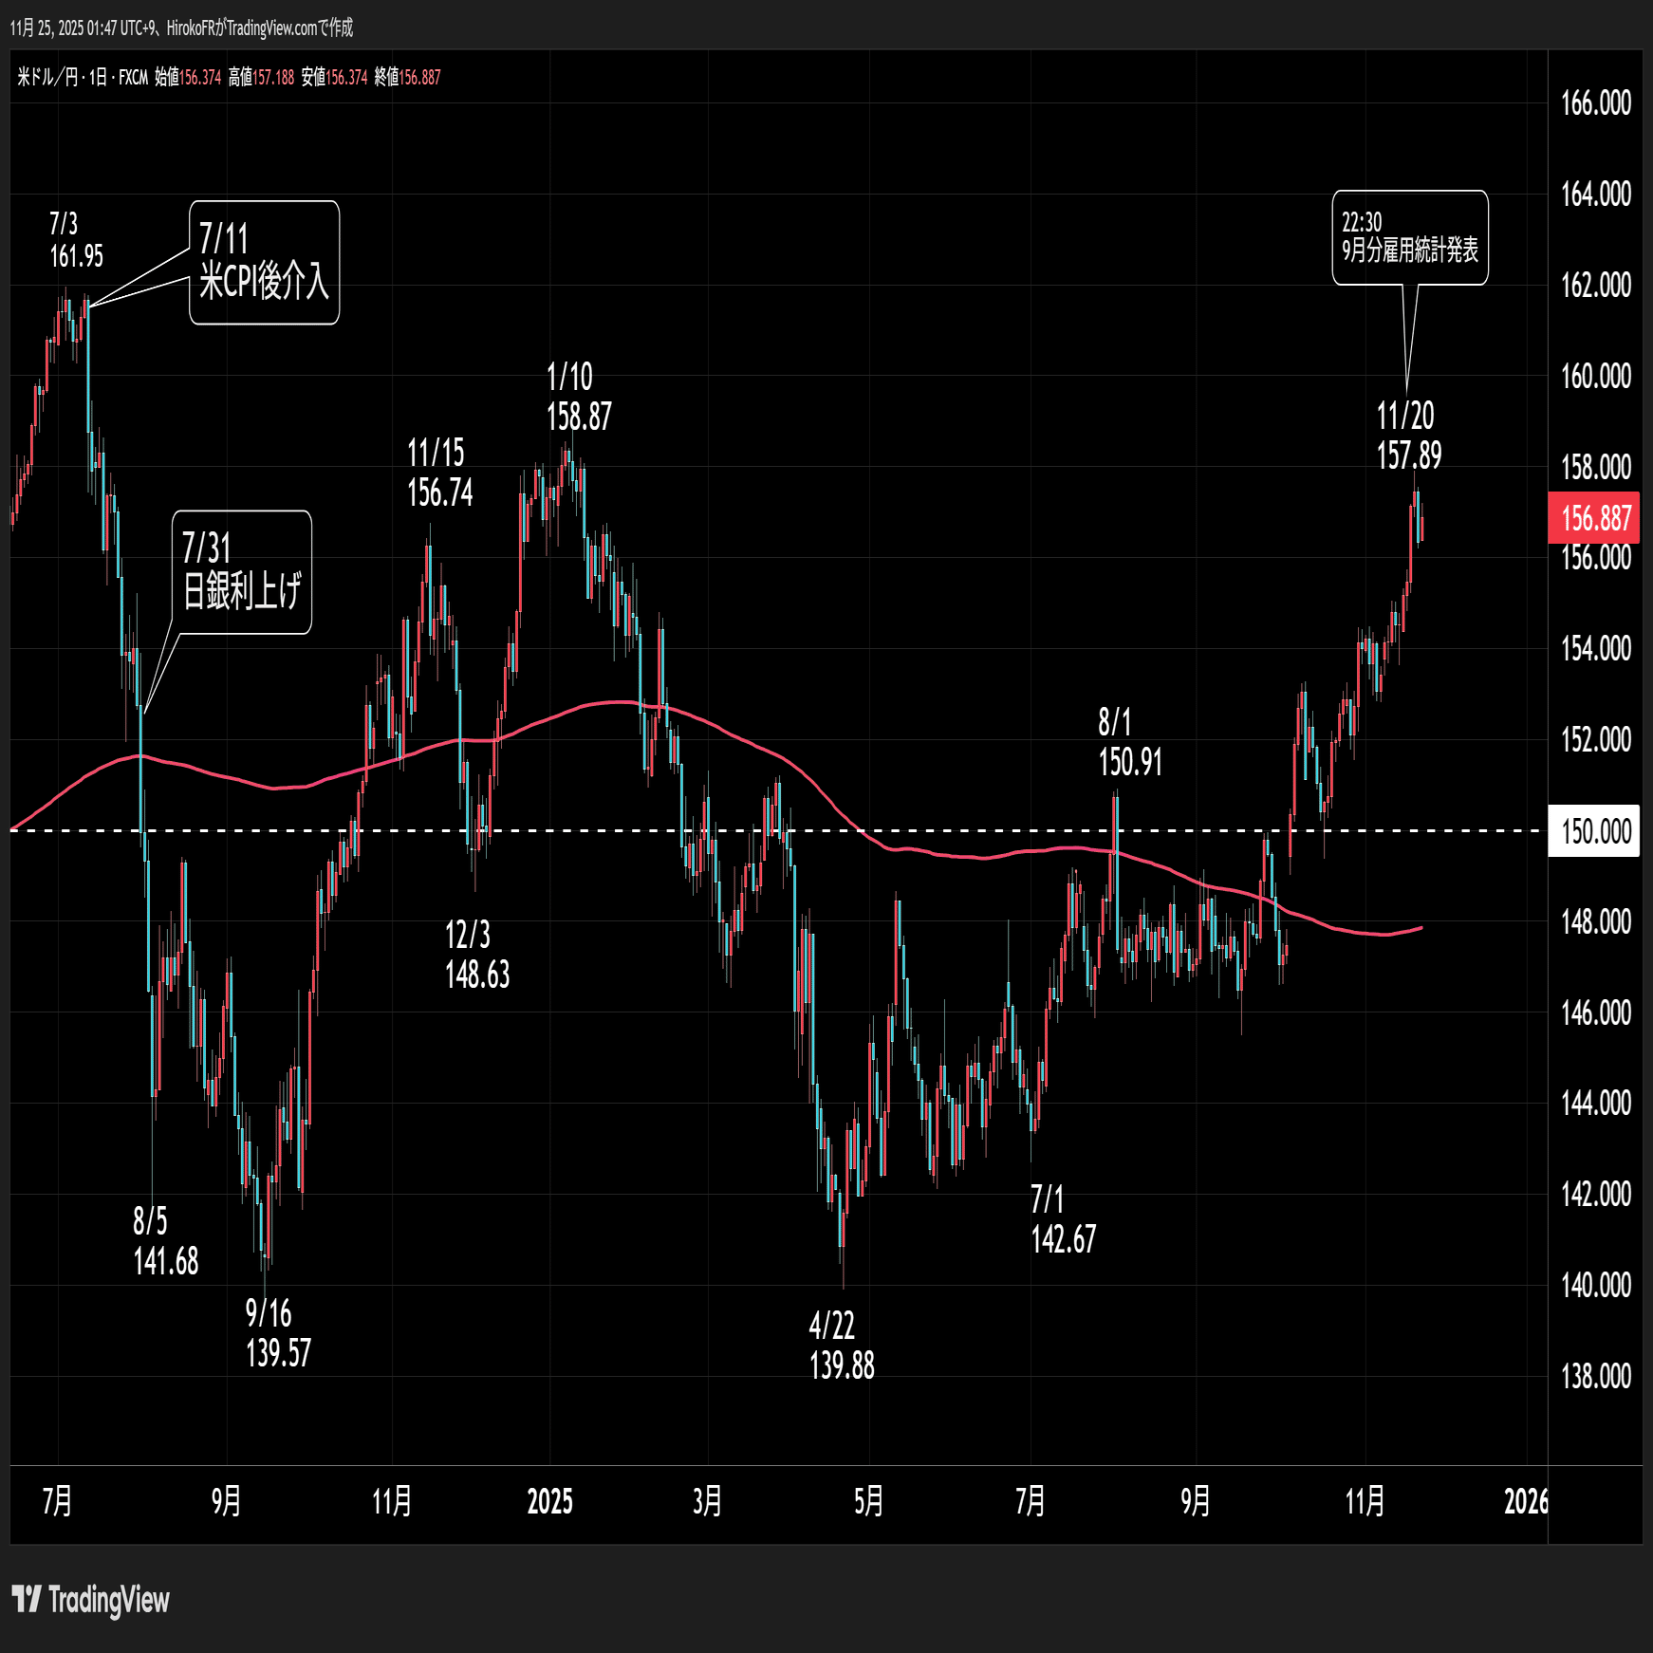
Task: Click the 3月 label on the time axis
Action: coord(708,1501)
